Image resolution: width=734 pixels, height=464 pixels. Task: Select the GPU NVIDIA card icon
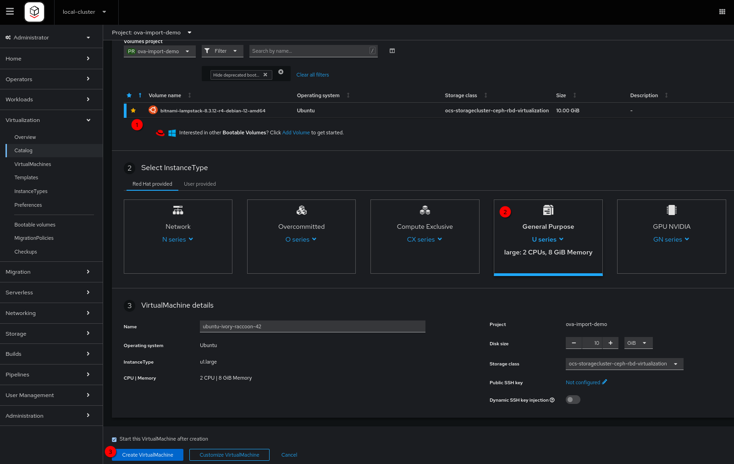[x=672, y=210]
